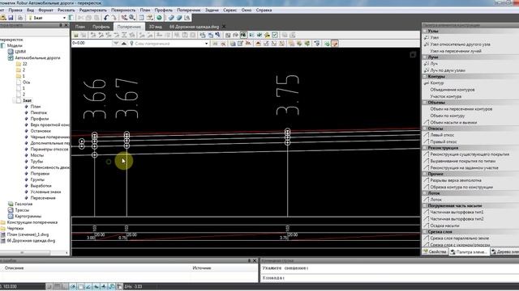
Task: Click the Узел tool in palette
Action: 434,38
